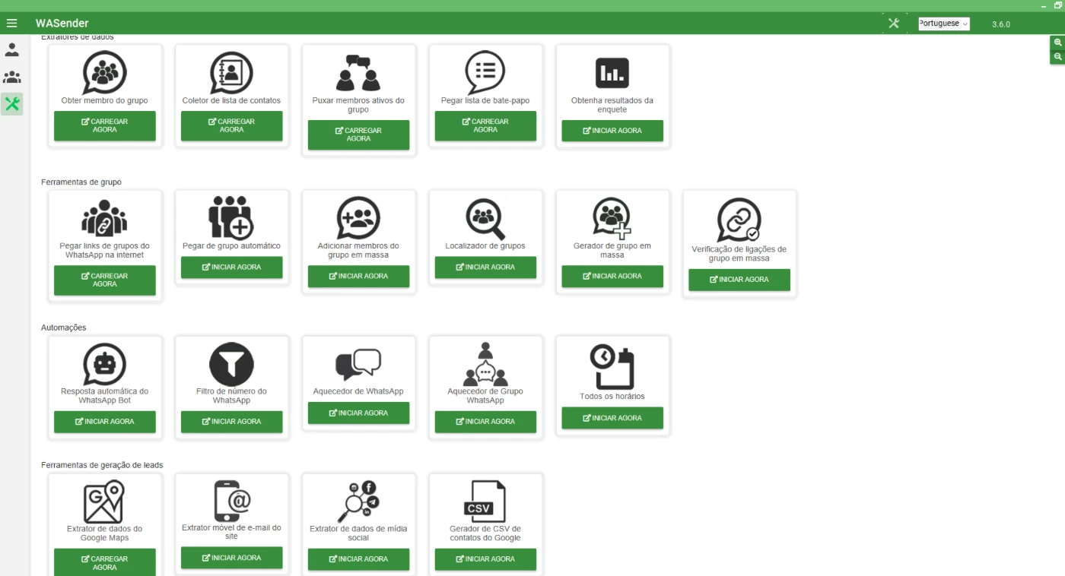Click the zoom out magnifier icon
1065x576 pixels.
pos(1057,57)
